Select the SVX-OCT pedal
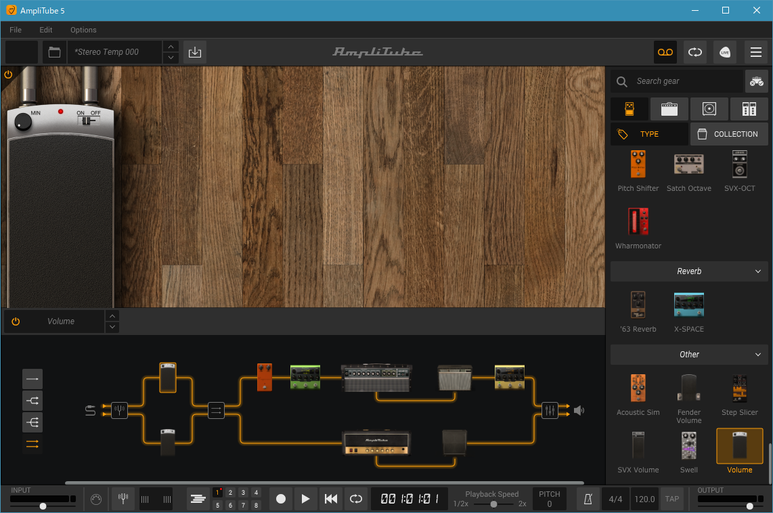This screenshot has width=773, height=513. [x=739, y=171]
